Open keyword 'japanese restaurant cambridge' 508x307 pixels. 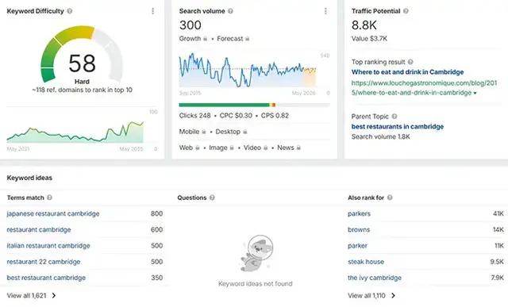click(x=53, y=213)
